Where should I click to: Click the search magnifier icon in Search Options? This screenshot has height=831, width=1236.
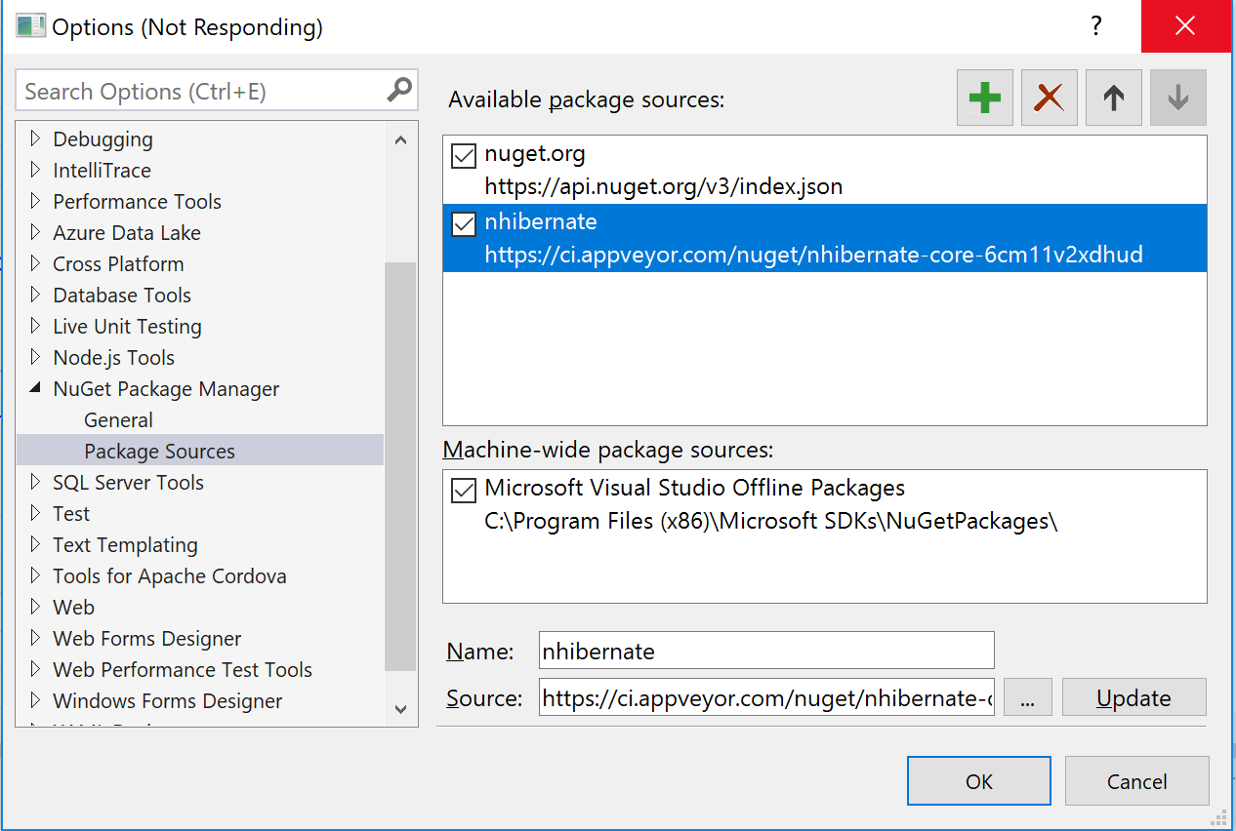[399, 91]
